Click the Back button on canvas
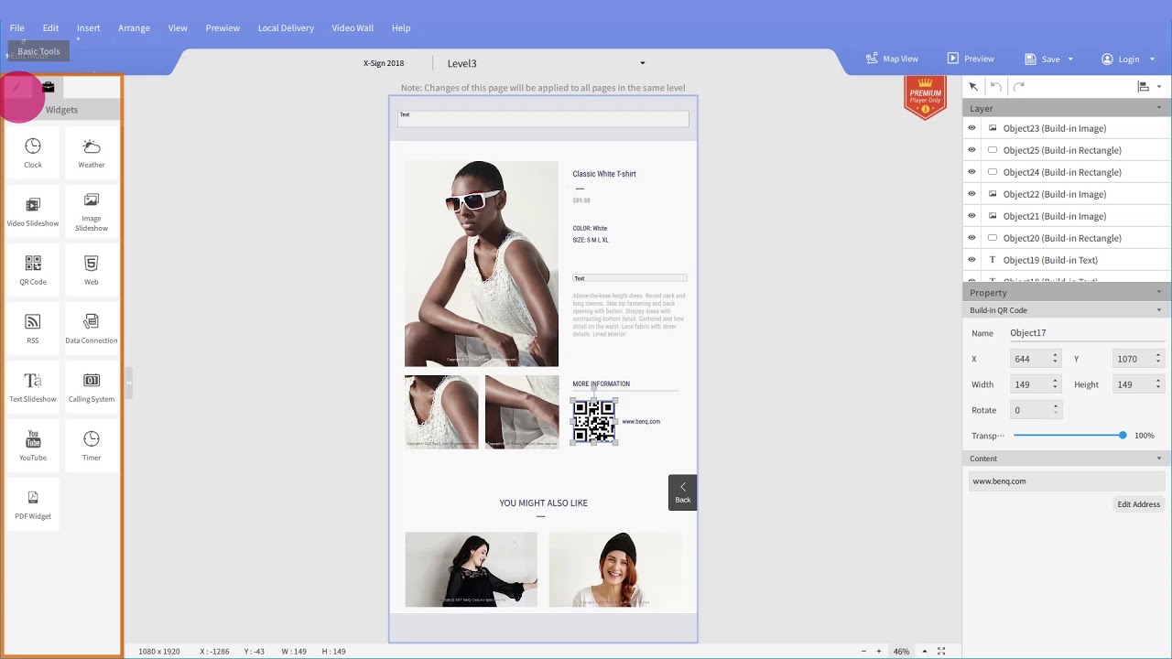The height and width of the screenshot is (659, 1172). tap(682, 492)
